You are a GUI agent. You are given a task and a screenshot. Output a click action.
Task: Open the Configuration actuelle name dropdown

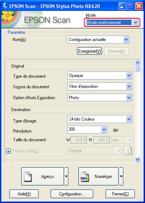point(98,40)
